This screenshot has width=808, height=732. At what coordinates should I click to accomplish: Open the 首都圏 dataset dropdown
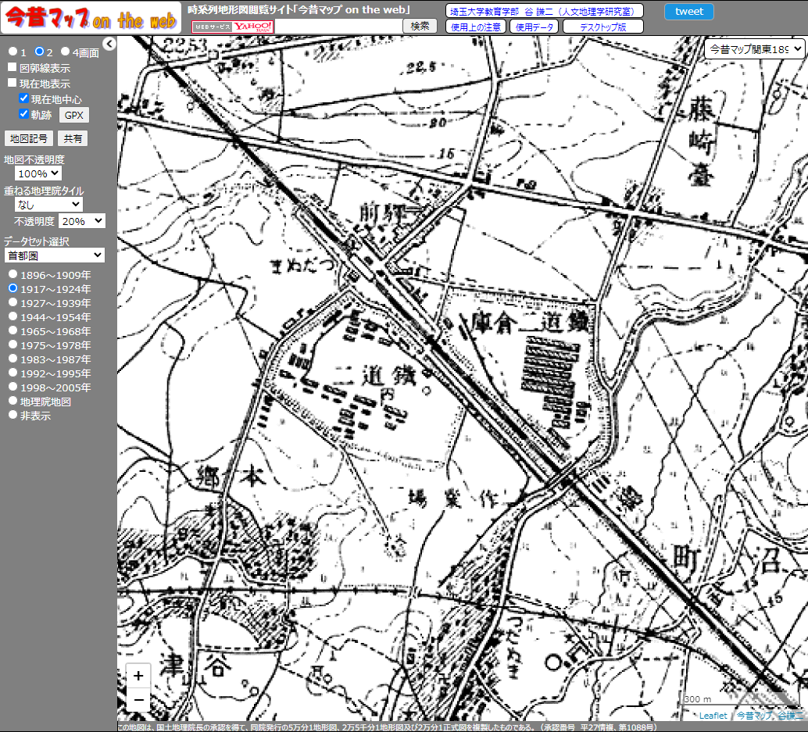[x=54, y=255]
